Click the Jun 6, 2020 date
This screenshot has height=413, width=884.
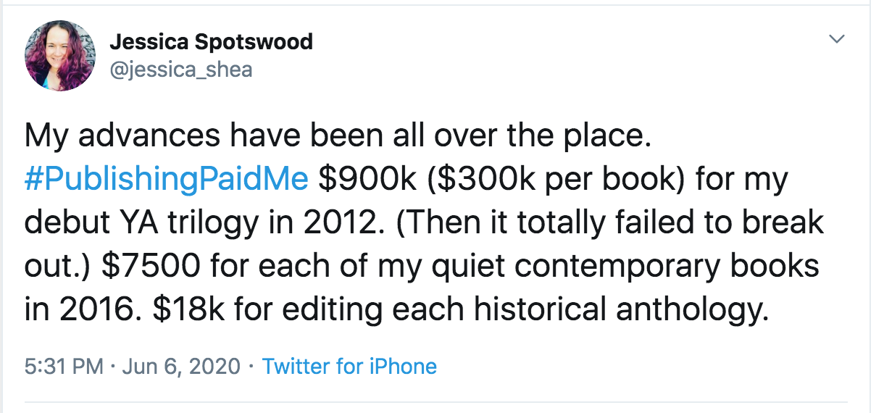180,366
